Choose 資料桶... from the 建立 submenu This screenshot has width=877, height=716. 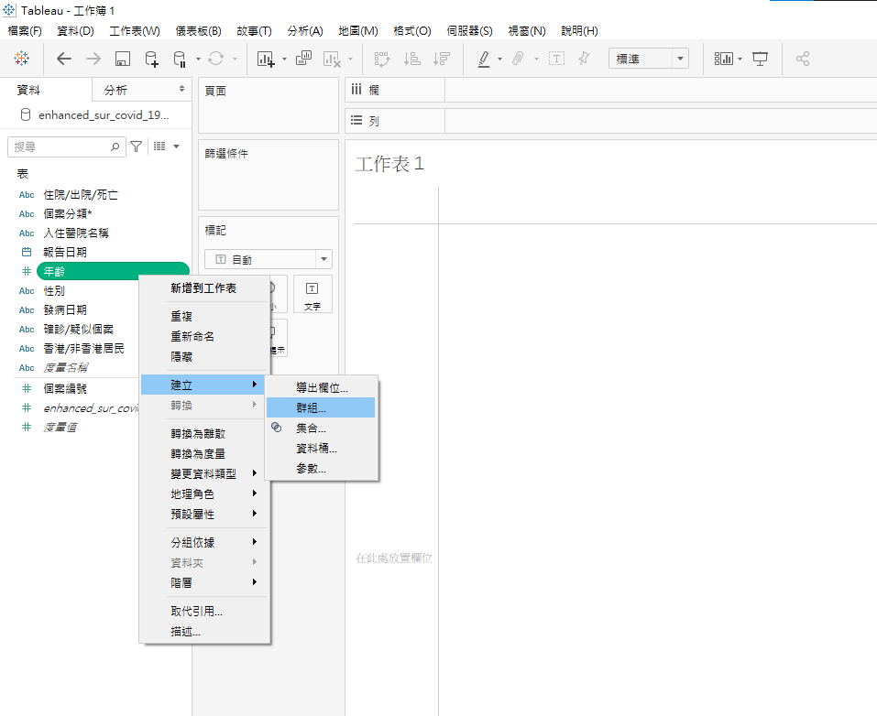point(316,449)
